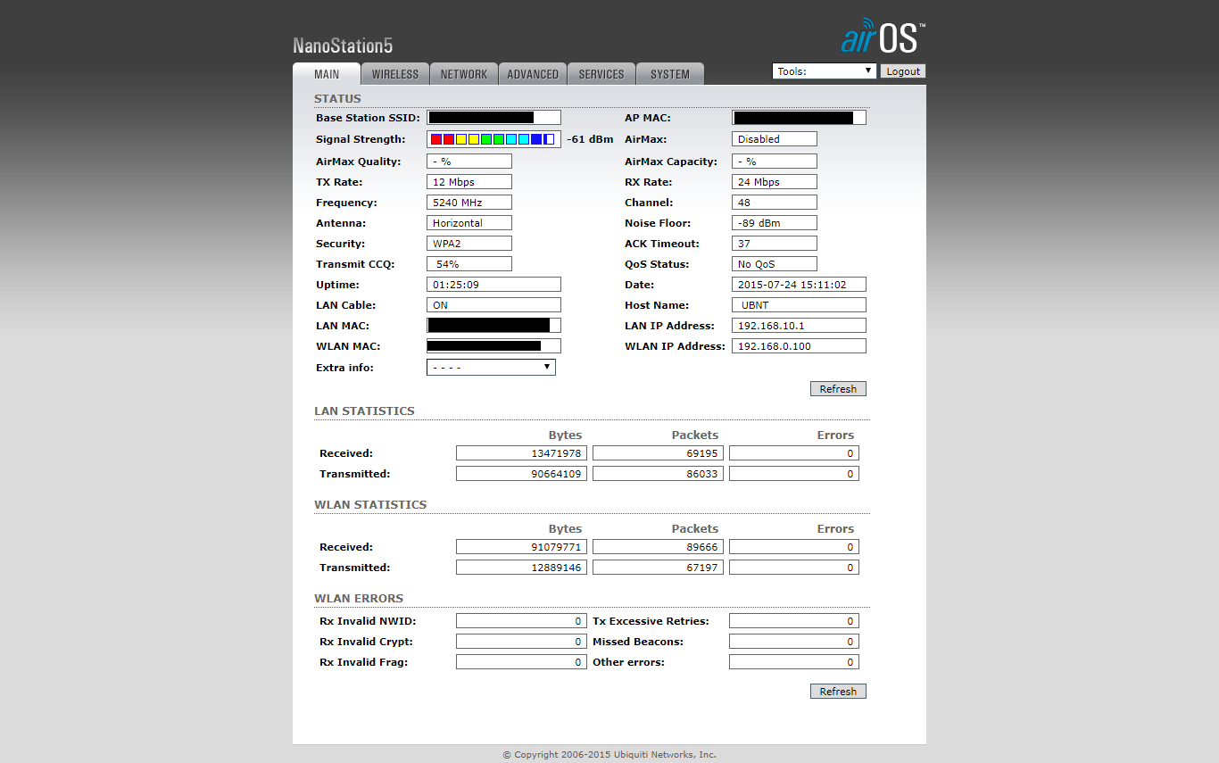Click the Uptime value field
The width and height of the screenshot is (1219, 763).
pos(493,285)
